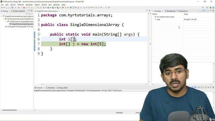Open dropdown arrow next to New icon
Viewport: 215px width, 121px height.
pos(4,8)
